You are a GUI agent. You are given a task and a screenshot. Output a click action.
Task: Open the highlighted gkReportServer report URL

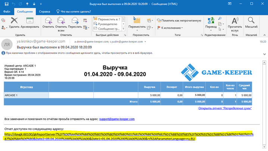click(129, 136)
